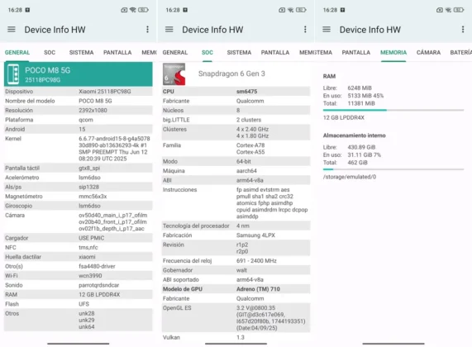Tap the Clústeres value 4 x 2.40 GHz
The height and width of the screenshot is (347, 472).
click(x=252, y=129)
